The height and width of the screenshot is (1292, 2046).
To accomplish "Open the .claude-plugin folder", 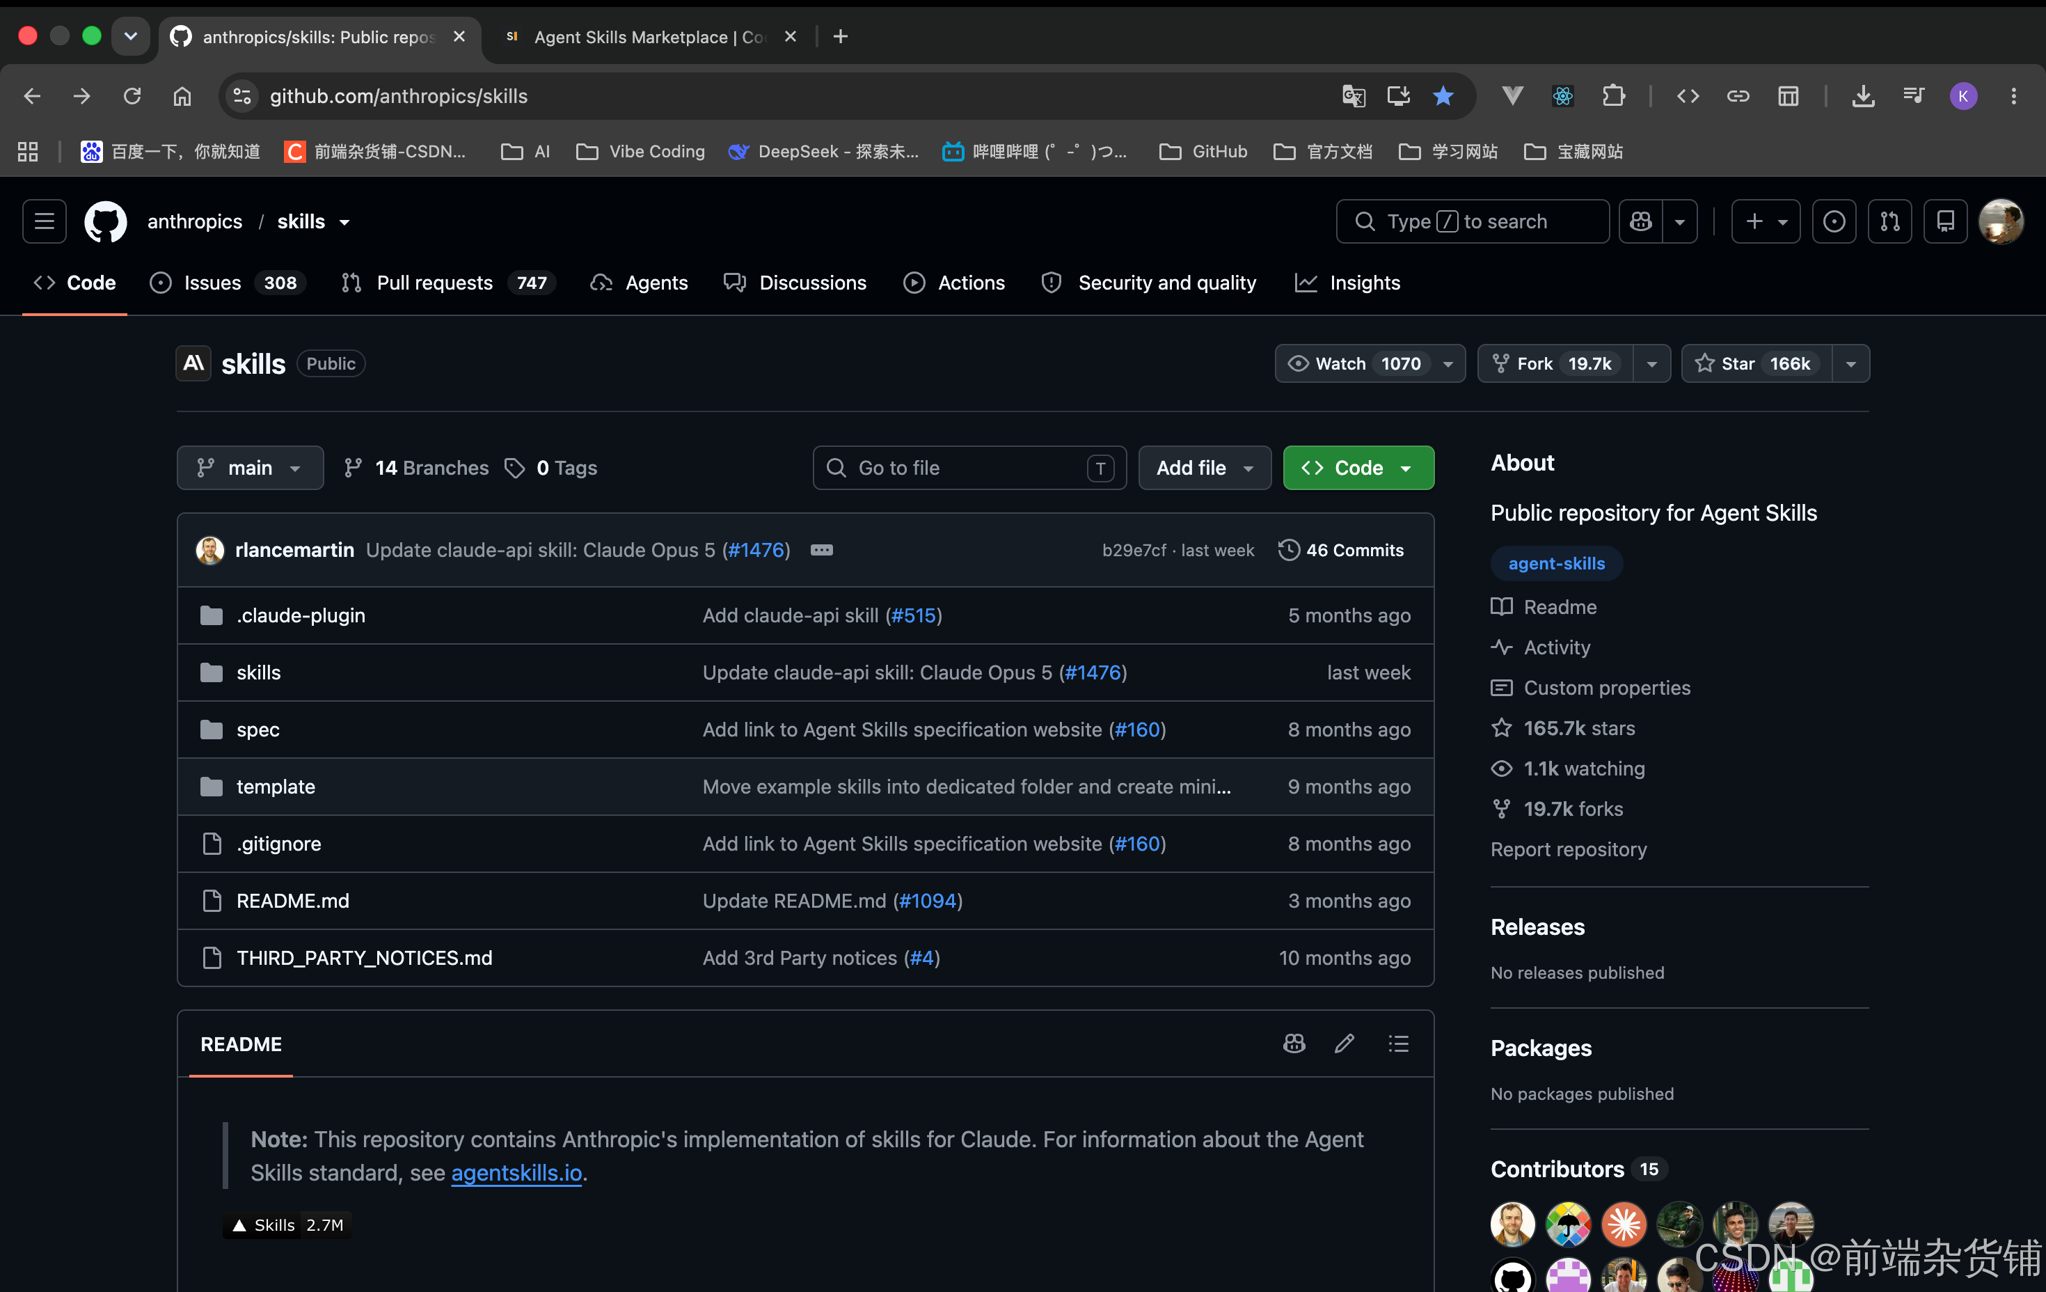I will click(301, 615).
